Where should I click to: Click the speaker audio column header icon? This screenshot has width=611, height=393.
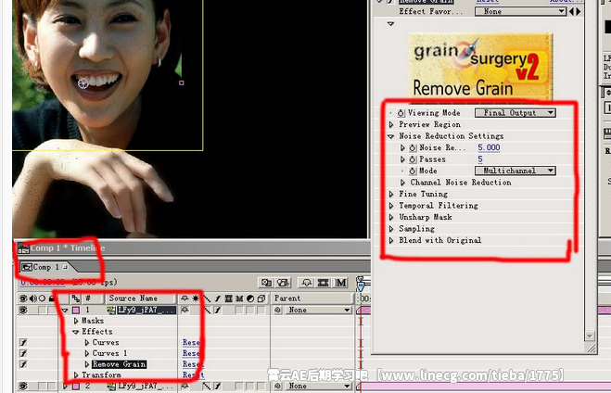pos(32,298)
